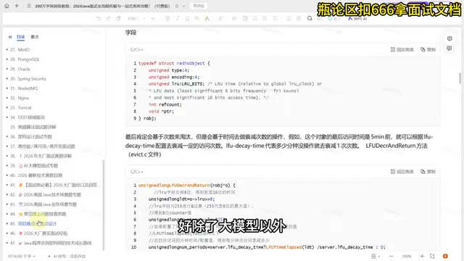Expand bullet for 31. RocketMQ
Image resolution: width=464 pixels, height=261 pixels.
pyautogui.click(x=7, y=88)
